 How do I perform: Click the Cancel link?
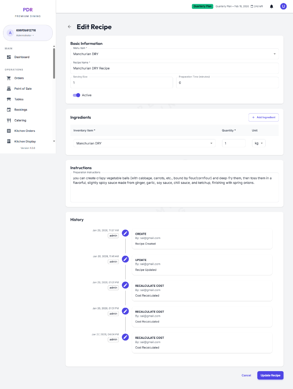pos(246,375)
